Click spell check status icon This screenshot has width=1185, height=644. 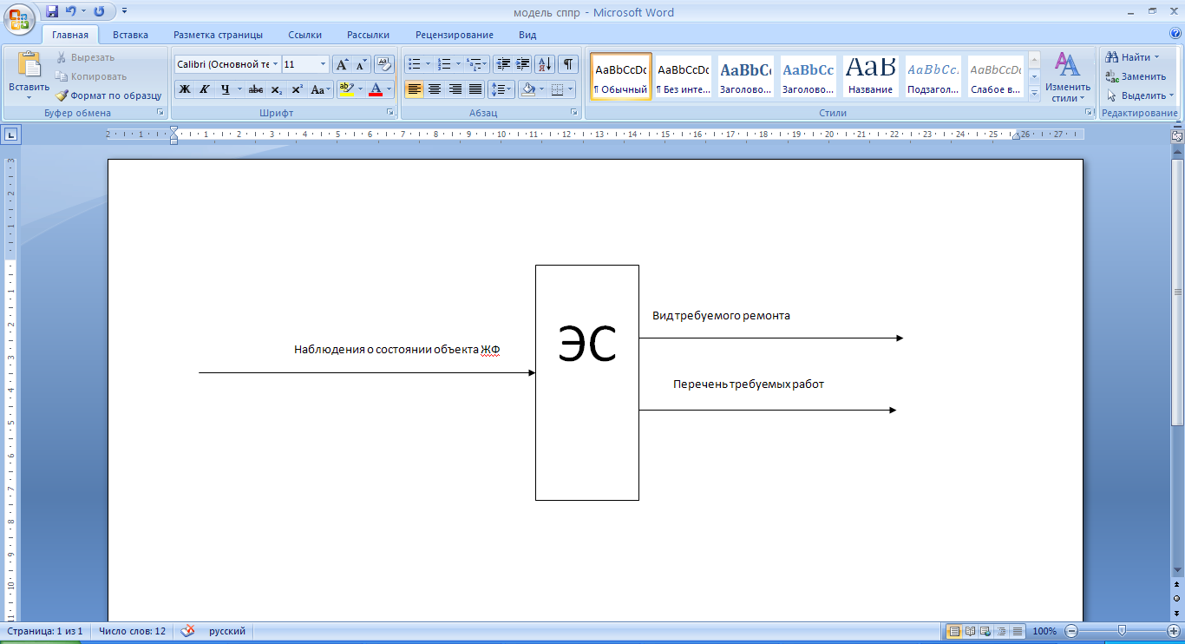187,631
